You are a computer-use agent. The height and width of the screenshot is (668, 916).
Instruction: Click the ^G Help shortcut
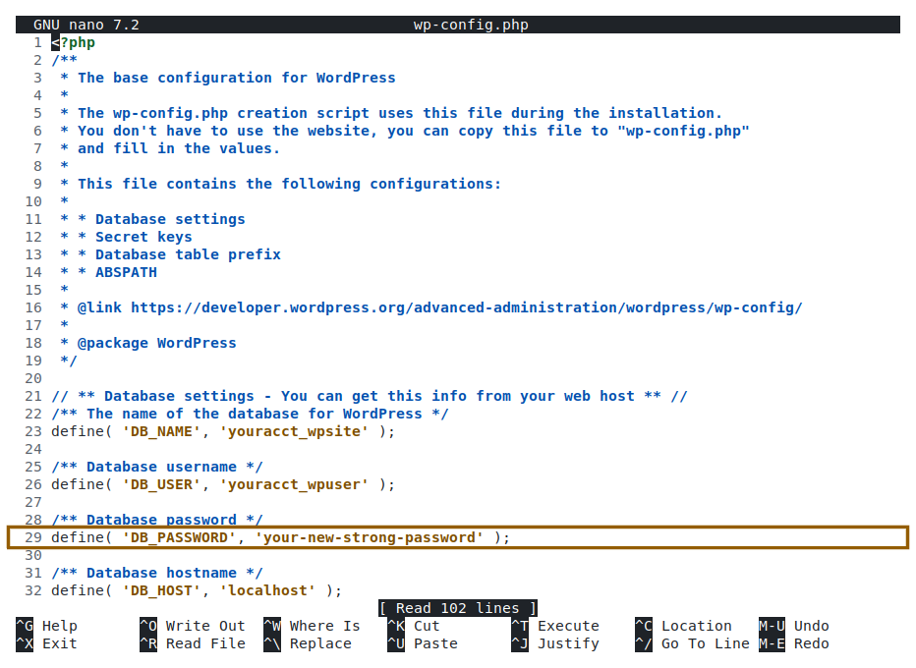[x=47, y=626]
